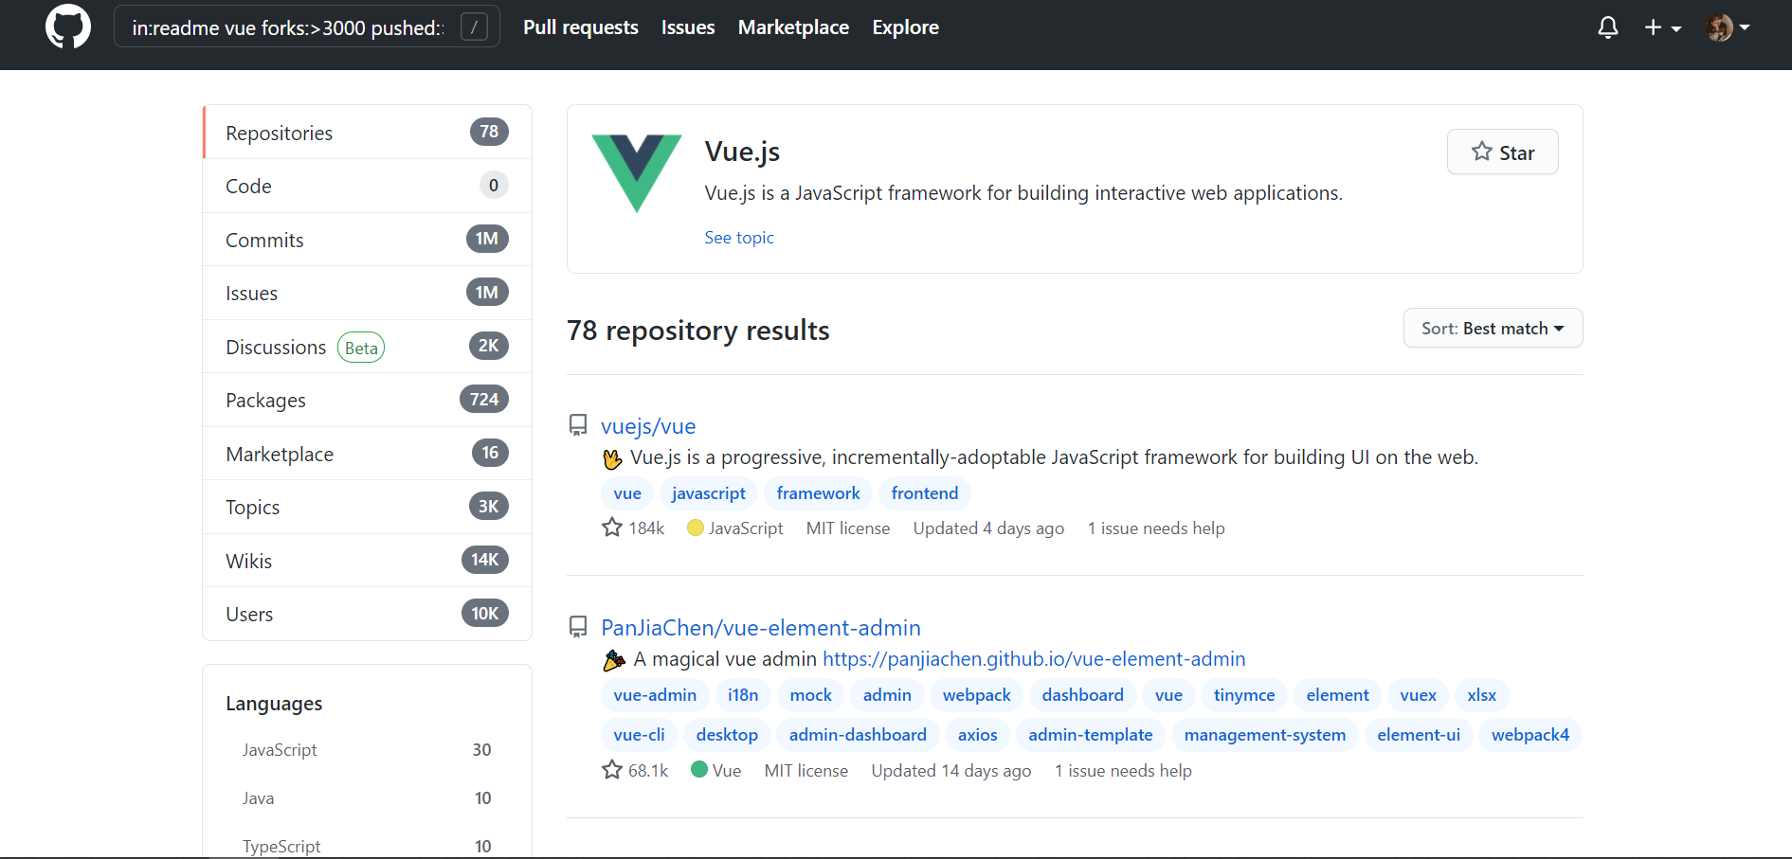Show Topics search results

pyautogui.click(x=368, y=507)
